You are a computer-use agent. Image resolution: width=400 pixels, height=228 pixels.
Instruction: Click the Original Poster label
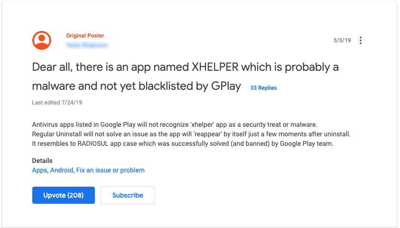click(85, 36)
